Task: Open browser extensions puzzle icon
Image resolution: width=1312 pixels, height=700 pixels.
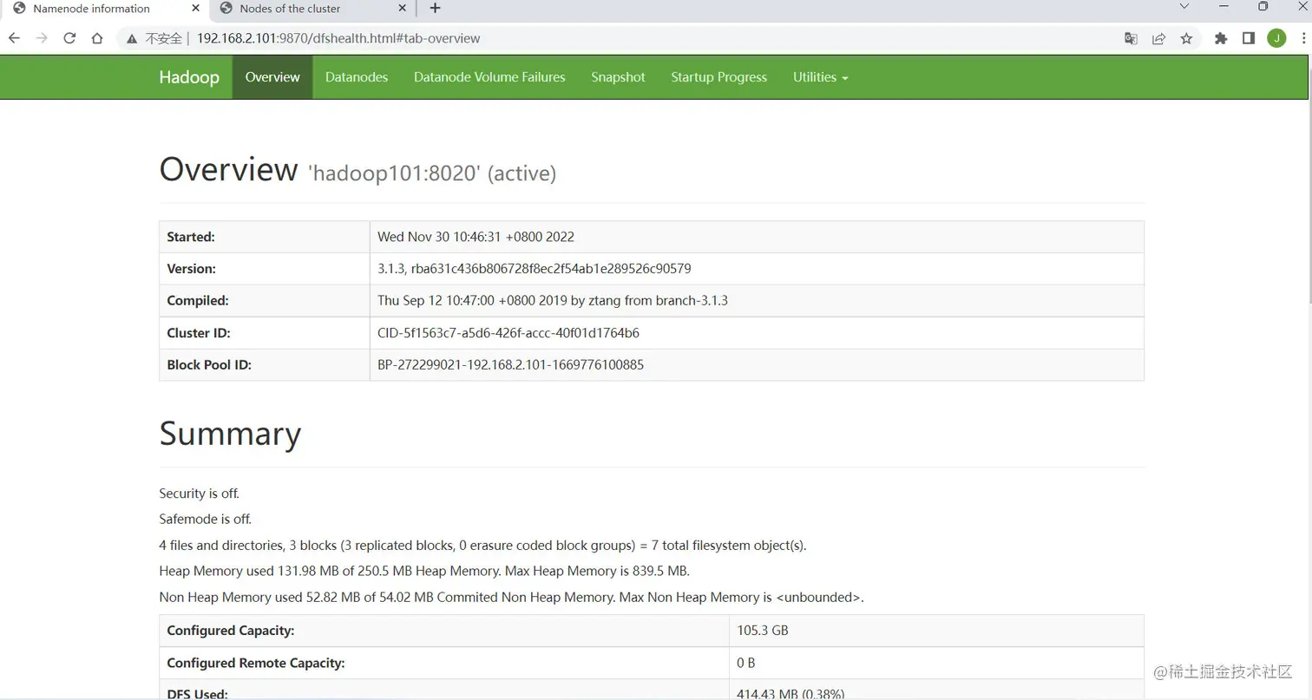Action: point(1221,38)
